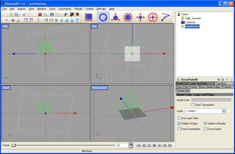
Task: Select the rotate tool with circular arrows
Action: (128, 17)
